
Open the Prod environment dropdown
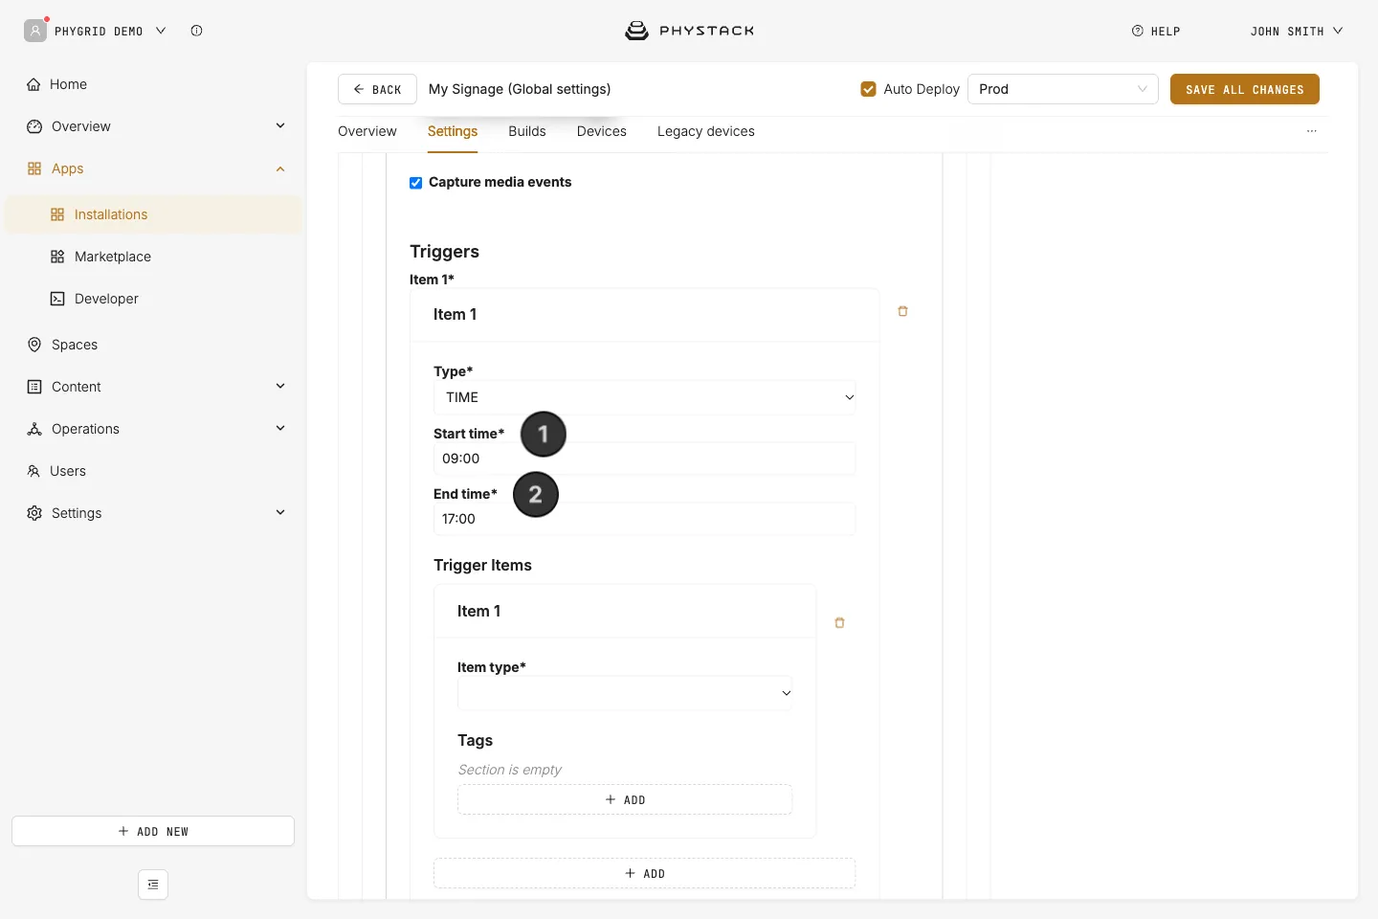point(1063,89)
